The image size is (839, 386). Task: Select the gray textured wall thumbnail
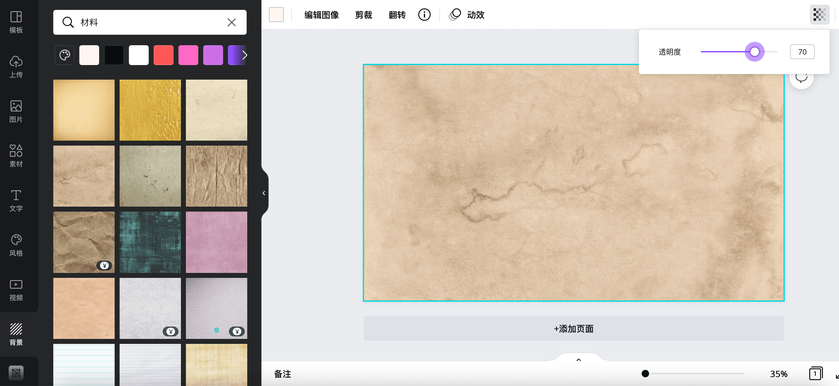(217, 308)
